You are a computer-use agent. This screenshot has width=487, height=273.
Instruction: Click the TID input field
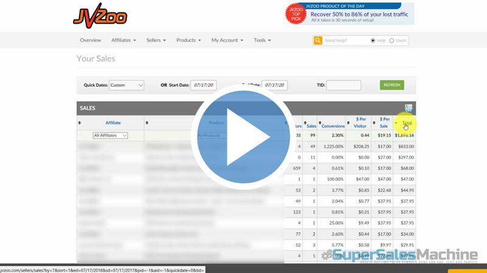[x=343, y=85]
